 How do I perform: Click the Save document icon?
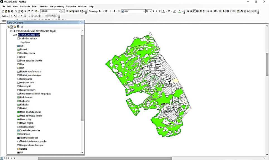click(x=9, y=11)
